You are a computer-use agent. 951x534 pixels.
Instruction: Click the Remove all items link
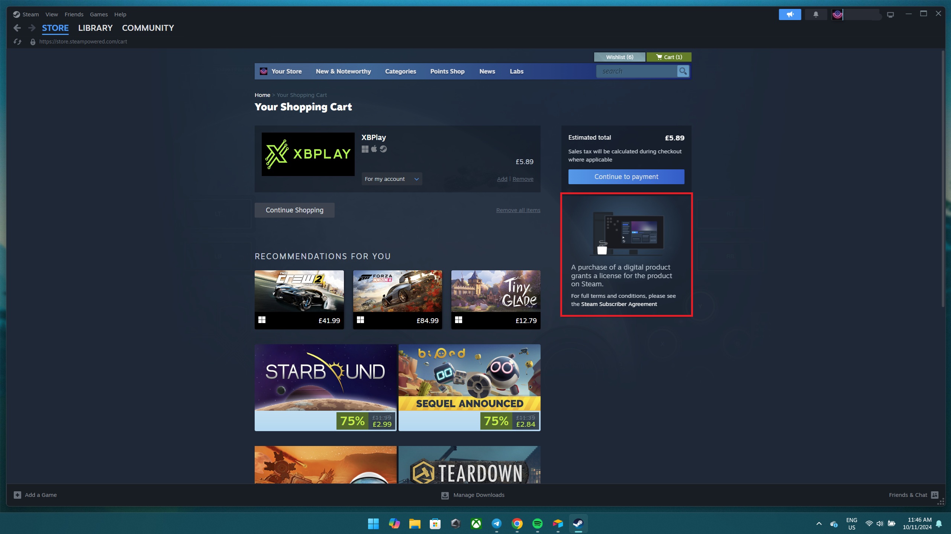click(x=519, y=210)
